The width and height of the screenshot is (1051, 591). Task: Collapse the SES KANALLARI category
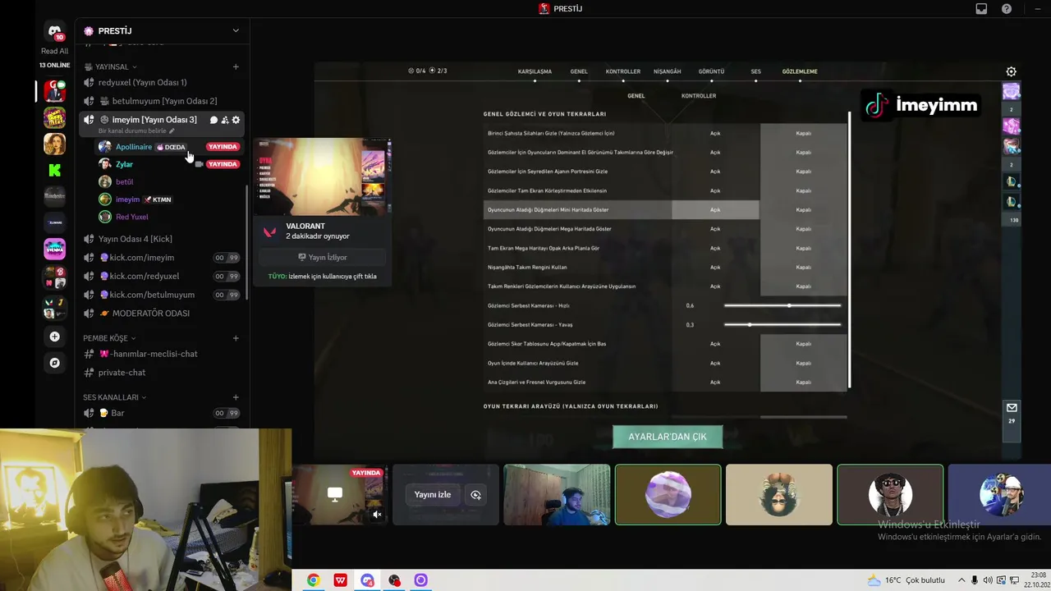(114, 397)
